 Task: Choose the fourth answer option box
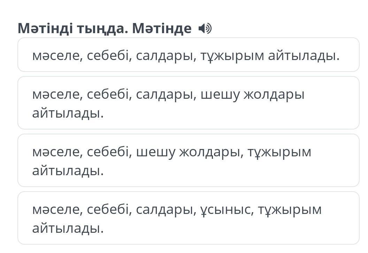pos(188,218)
